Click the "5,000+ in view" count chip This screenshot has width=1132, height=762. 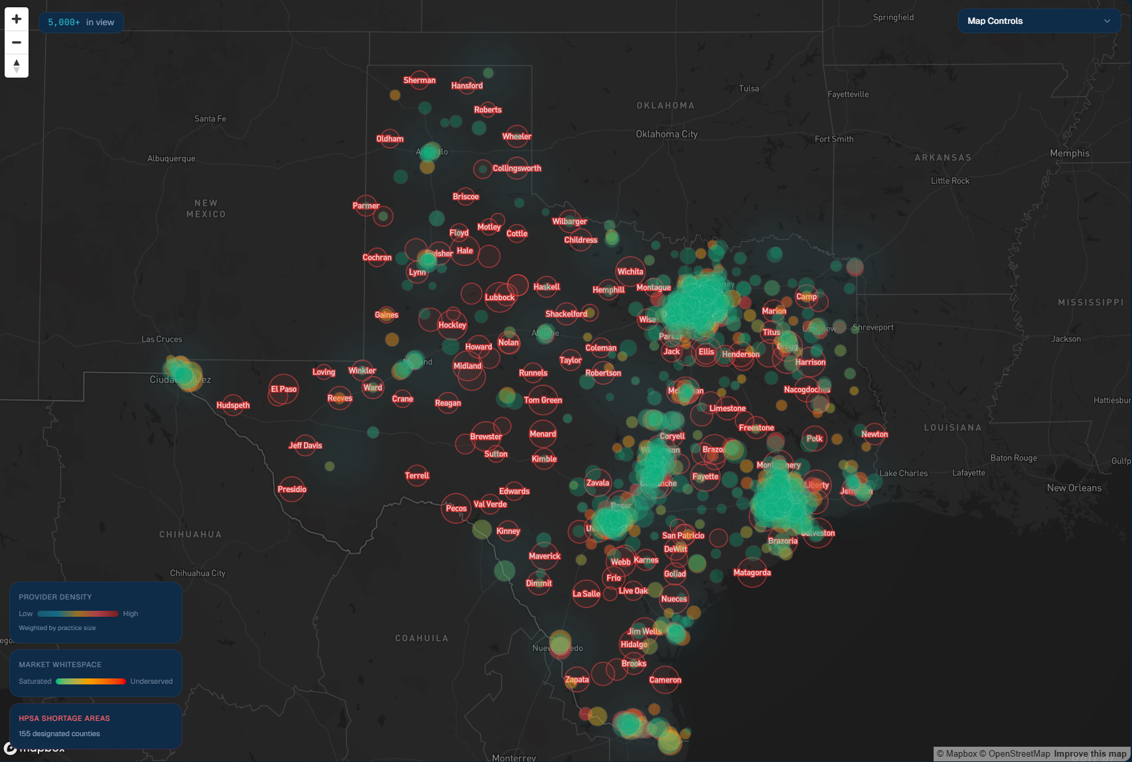point(81,22)
